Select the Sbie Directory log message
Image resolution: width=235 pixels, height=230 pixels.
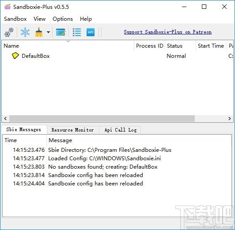110,150
